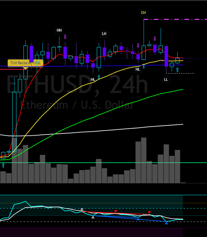Viewport: 207px width, 237px height.
Task: Select the LH swing label
Action: [104, 34]
